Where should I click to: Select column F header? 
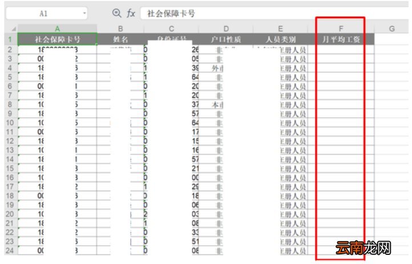(341, 29)
